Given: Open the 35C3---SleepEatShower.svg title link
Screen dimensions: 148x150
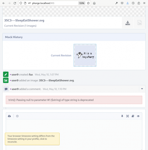Looking at the screenshot, I should pyautogui.click(x=24, y=20).
